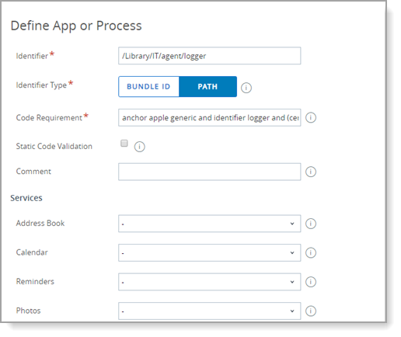The width and height of the screenshot is (401, 337).
Task: Click the Services section heading
Action: pos(26,198)
